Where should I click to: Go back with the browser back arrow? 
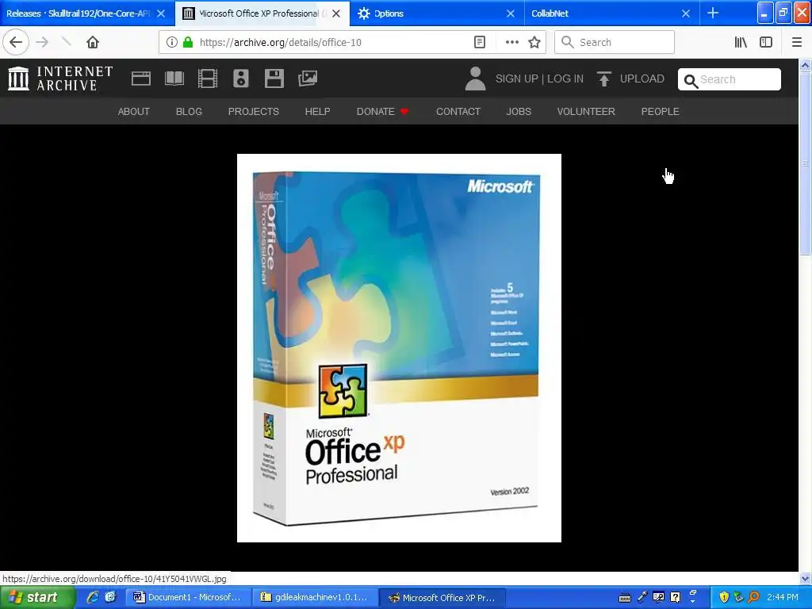click(16, 42)
